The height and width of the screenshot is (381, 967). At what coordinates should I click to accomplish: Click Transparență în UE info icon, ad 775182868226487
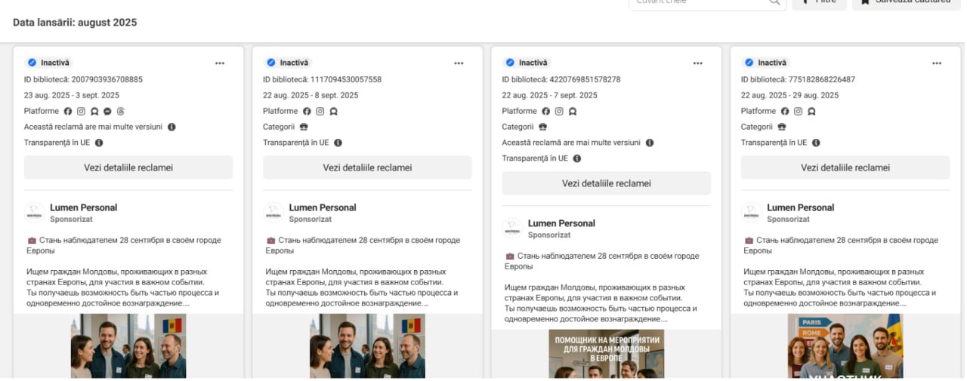coord(816,143)
